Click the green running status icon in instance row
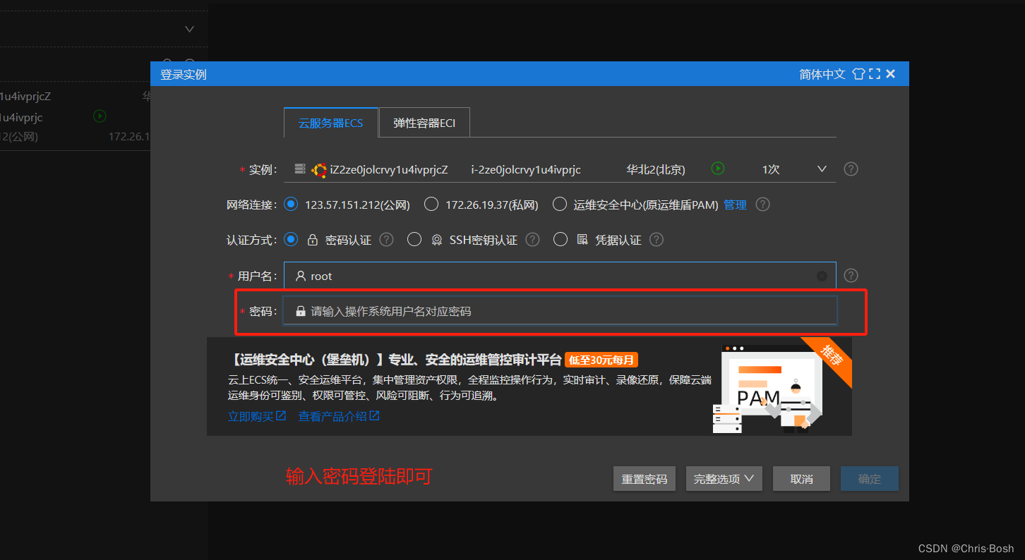This screenshot has width=1025, height=560. pyautogui.click(x=718, y=169)
